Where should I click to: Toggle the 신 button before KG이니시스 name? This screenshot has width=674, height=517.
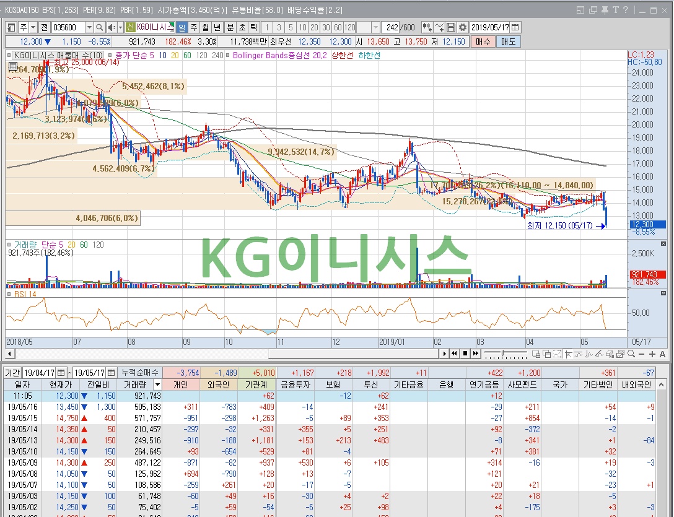pos(131,27)
